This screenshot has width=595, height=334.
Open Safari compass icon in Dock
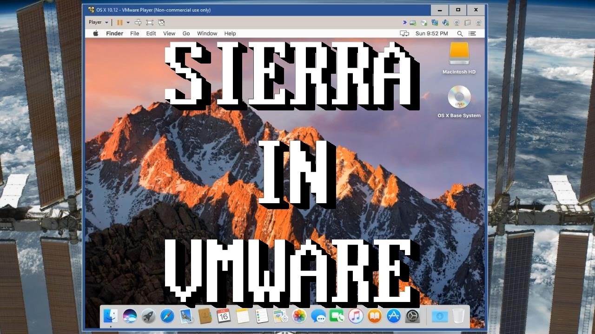point(167,316)
